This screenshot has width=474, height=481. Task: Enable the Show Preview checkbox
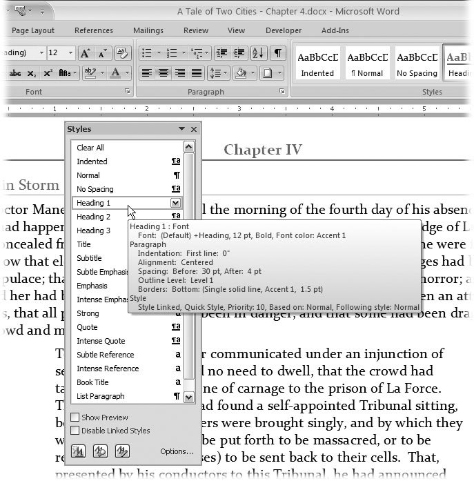click(75, 418)
